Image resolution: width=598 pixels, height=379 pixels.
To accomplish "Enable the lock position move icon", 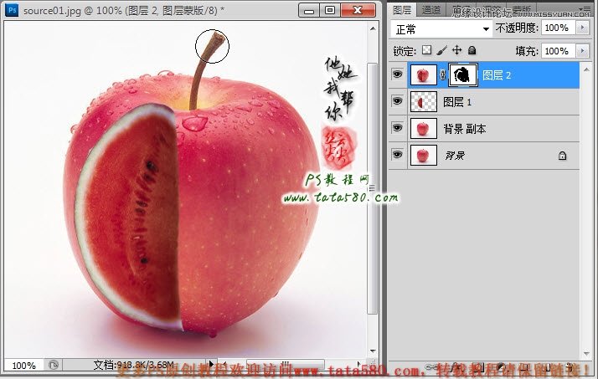I will coord(457,50).
